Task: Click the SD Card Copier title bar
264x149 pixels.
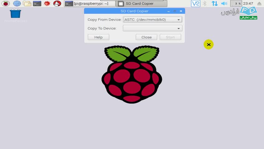Action: pyautogui.click(x=134, y=11)
